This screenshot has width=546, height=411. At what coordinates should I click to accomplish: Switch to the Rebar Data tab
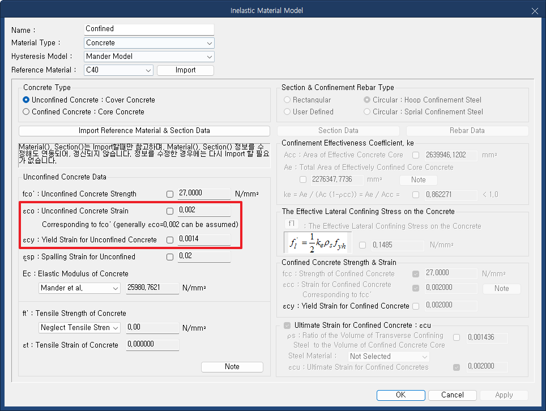click(x=467, y=131)
